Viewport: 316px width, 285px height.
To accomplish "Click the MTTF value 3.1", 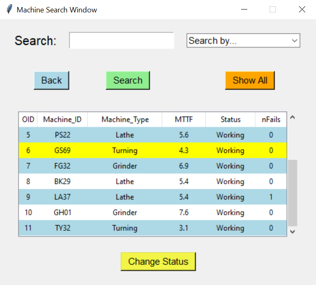I will pos(184,228).
